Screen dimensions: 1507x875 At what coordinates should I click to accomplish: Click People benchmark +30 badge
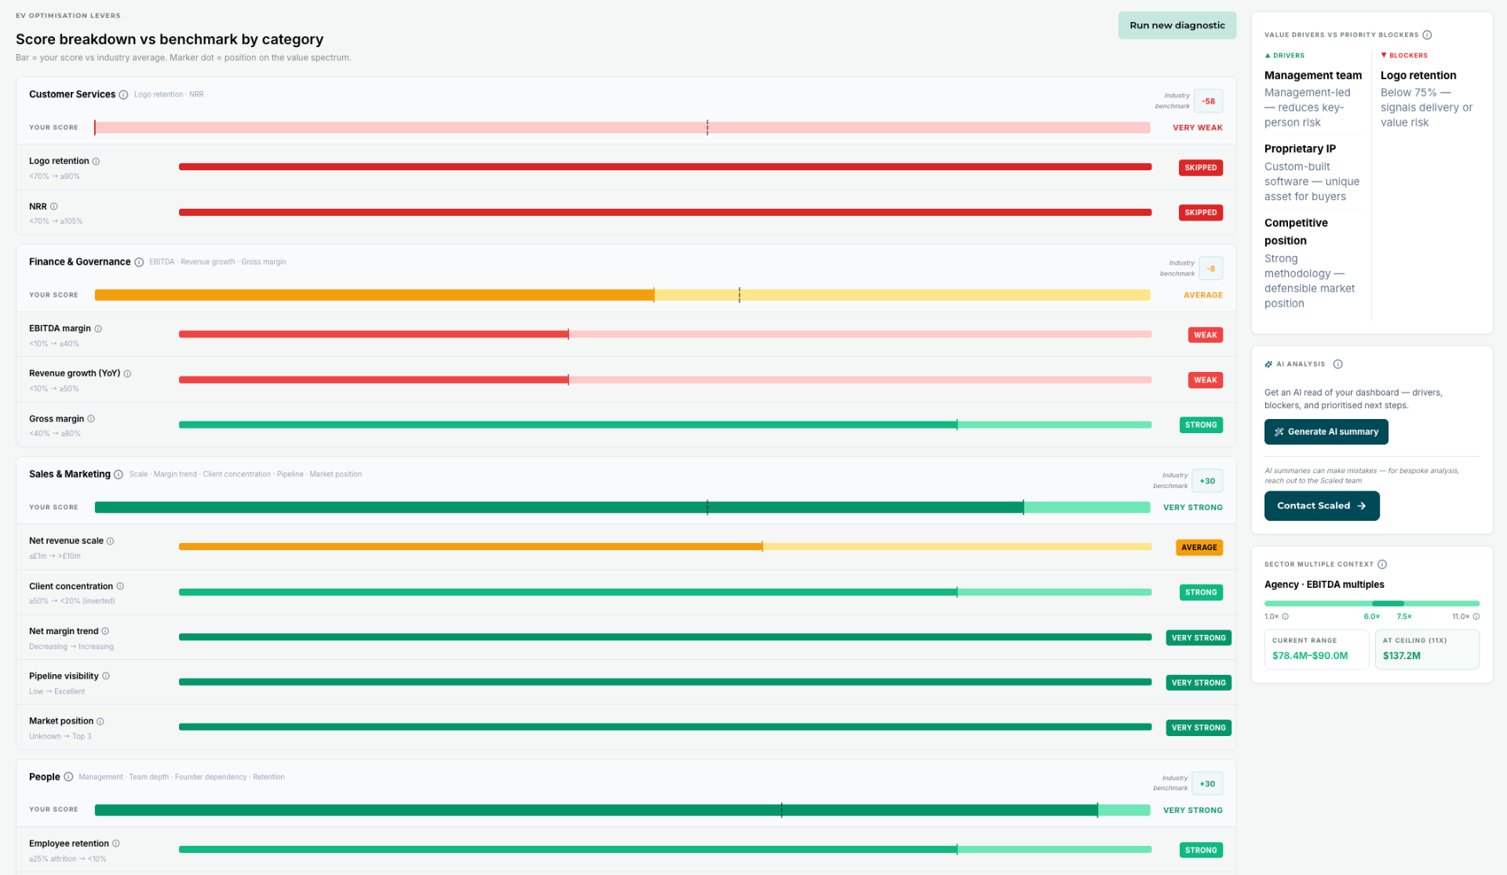[1207, 784]
